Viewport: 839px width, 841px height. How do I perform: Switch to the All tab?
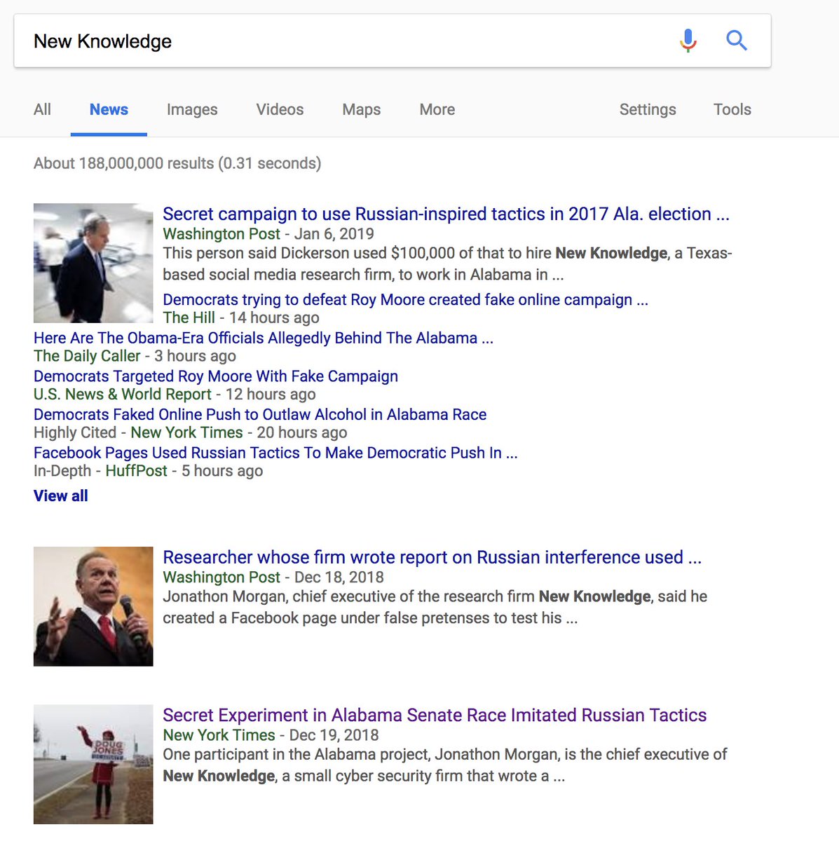click(x=42, y=109)
